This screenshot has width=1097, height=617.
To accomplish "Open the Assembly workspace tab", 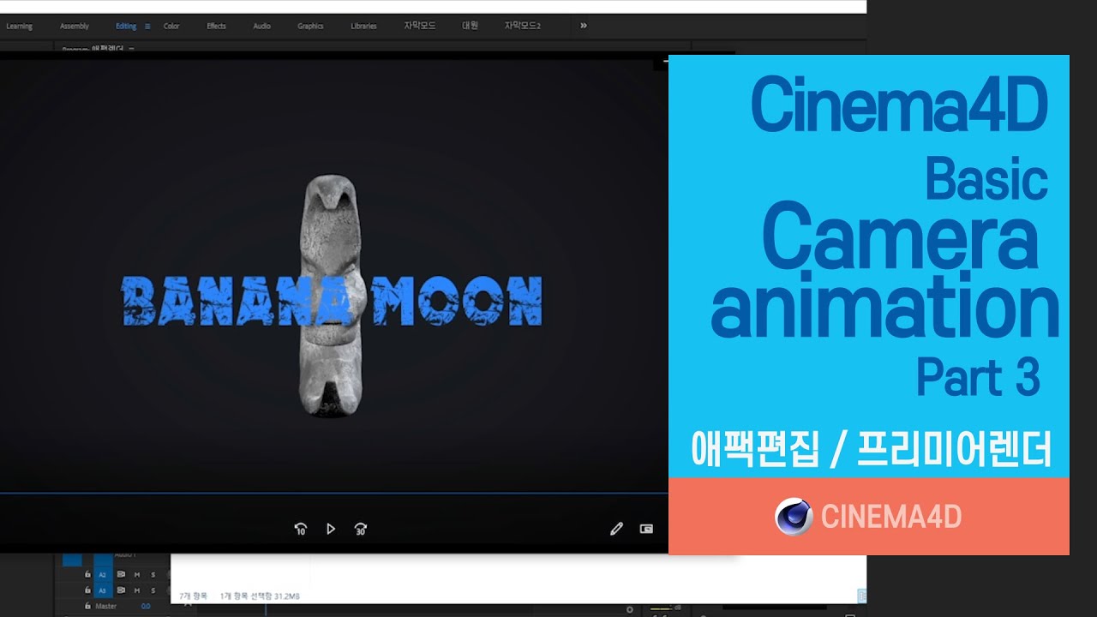I will coord(75,27).
